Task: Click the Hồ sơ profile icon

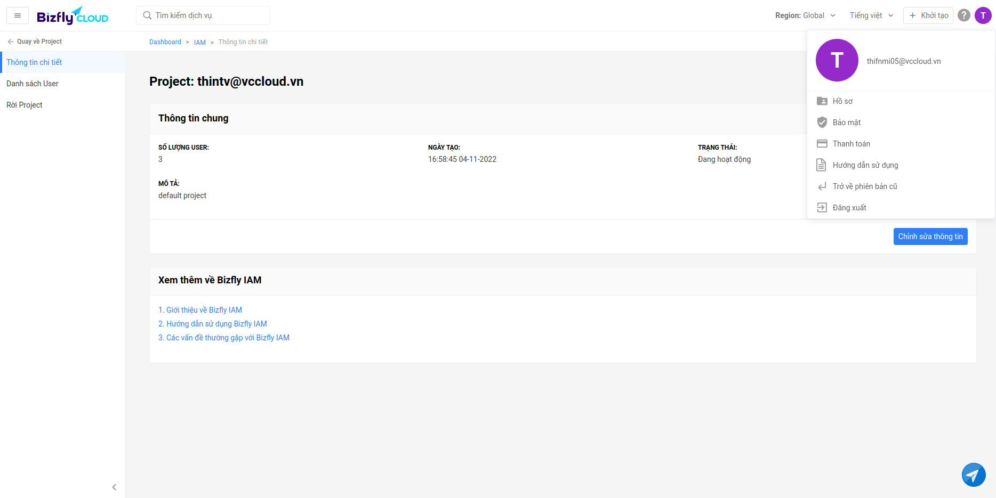Action: (x=822, y=101)
